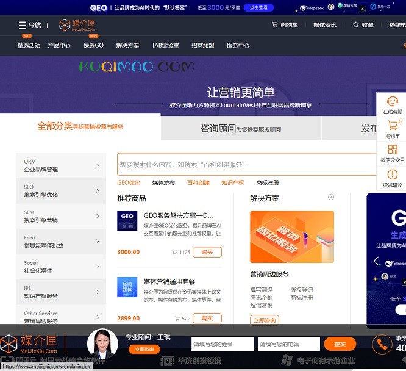Open the 媒体营销通用套餐 product title
The height and width of the screenshot is (371, 406).
169,282
